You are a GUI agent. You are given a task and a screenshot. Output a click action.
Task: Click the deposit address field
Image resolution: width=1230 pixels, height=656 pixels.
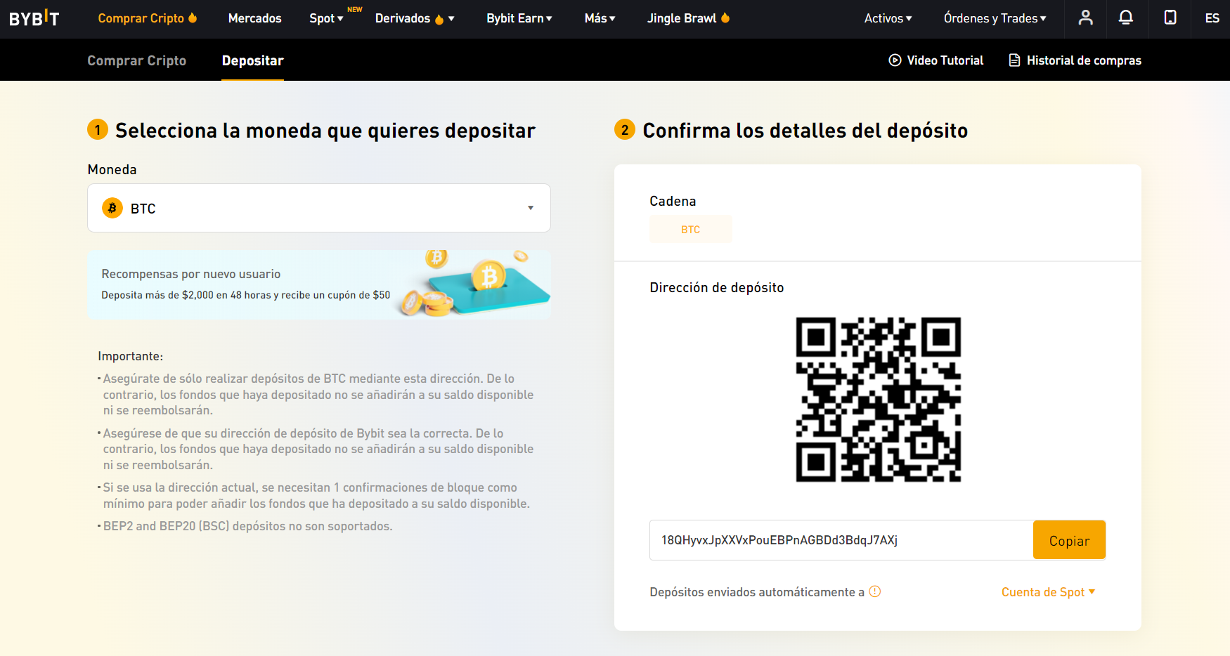841,540
